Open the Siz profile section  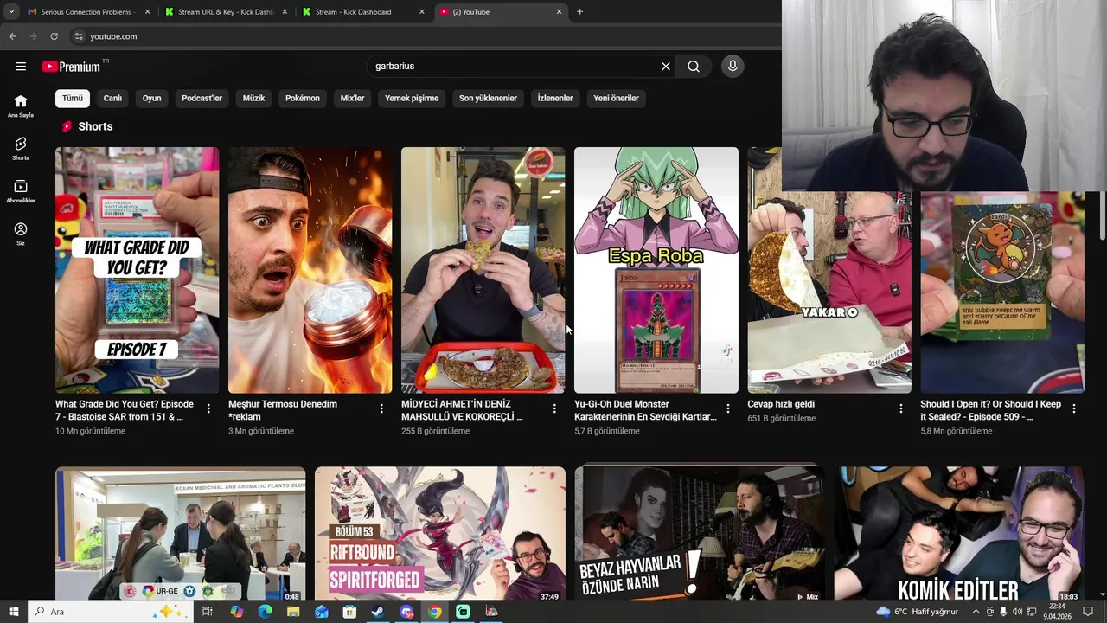21,234
